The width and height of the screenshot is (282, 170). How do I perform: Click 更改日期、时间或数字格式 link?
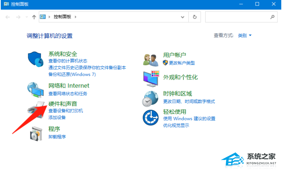click(x=189, y=101)
